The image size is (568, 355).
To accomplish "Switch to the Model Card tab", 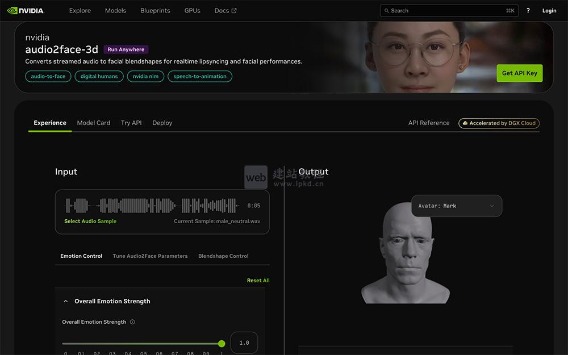I will [94, 123].
